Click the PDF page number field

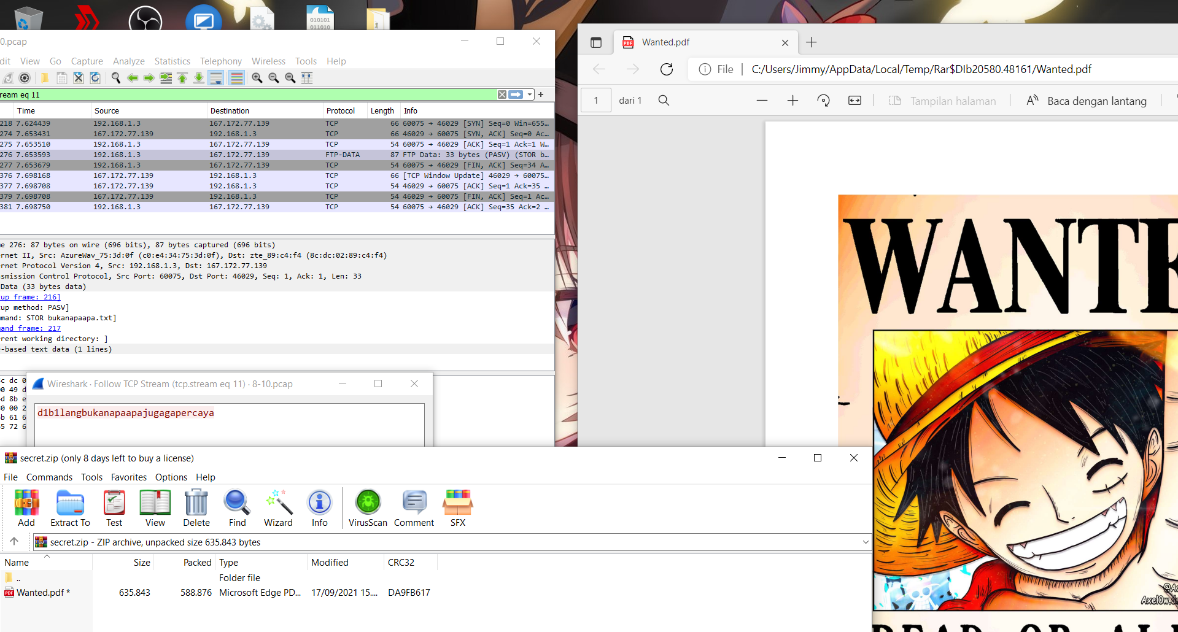coord(596,100)
